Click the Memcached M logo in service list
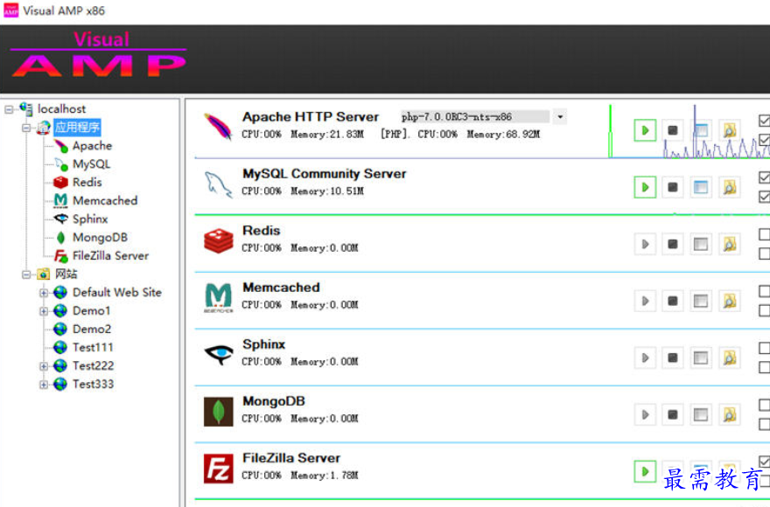Screen dimensions: 770x507 [x=218, y=298]
